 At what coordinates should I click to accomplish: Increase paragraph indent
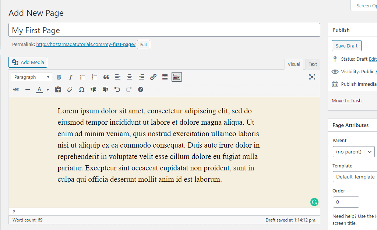click(105, 90)
